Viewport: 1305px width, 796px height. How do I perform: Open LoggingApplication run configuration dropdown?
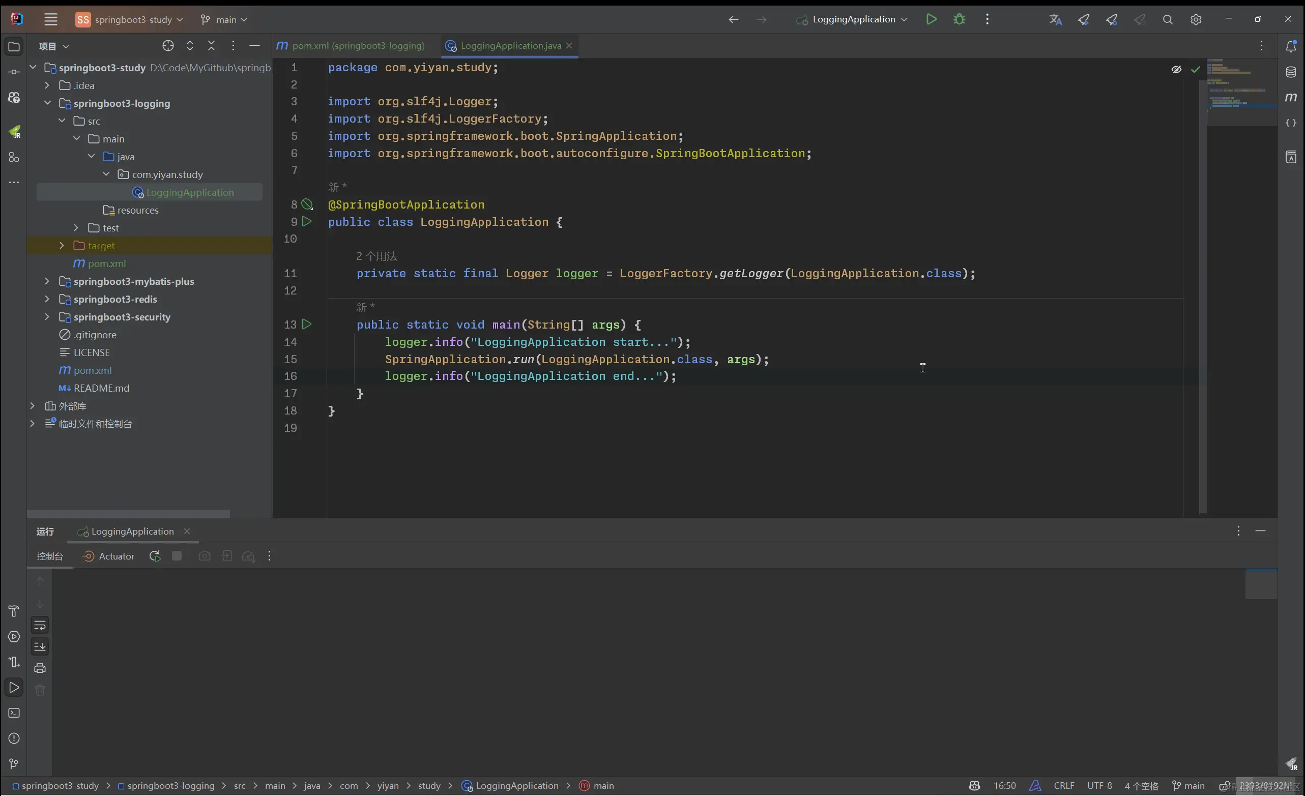coord(852,20)
